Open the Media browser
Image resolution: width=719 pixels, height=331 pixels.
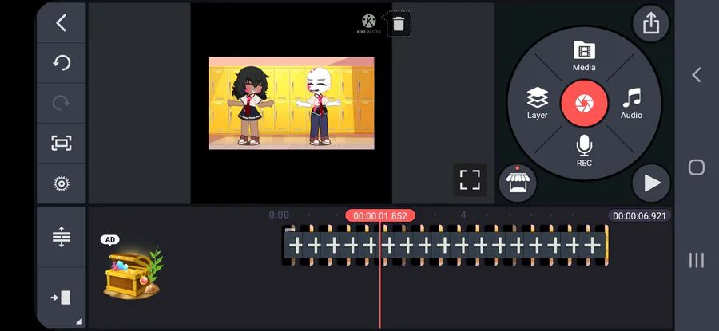(584, 57)
